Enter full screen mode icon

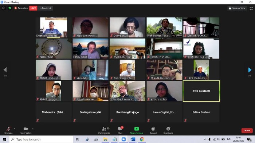point(251,8)
